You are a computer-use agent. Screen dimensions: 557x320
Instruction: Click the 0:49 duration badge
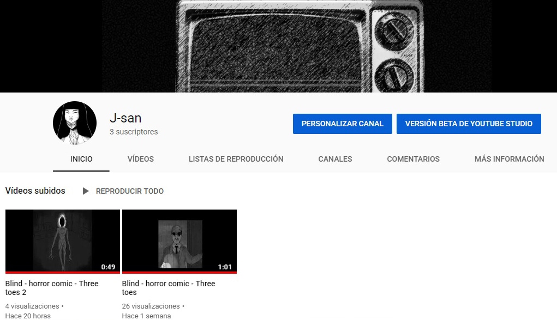pos(108,267)
